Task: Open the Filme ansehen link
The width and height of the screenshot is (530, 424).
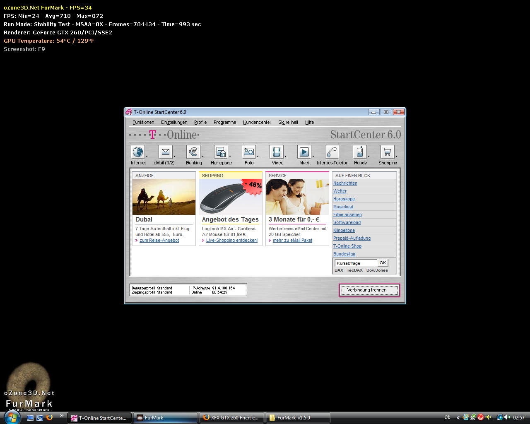Action: (x=348, y=214)
